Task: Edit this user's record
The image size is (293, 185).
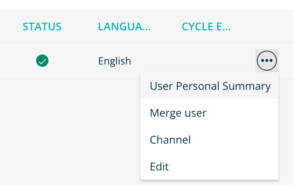Action: click(x=159, y=167)
